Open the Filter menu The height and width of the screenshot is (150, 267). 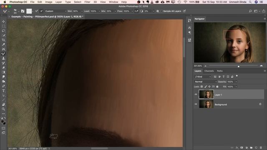87,2
